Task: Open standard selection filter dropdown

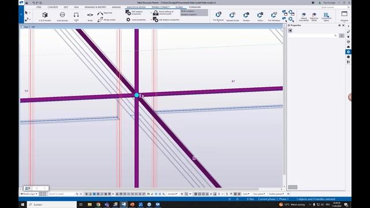Action: [172, 194]
